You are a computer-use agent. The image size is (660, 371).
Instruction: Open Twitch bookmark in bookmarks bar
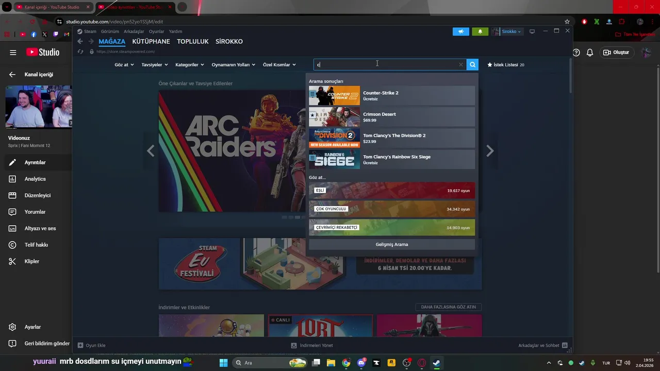coord(56,35)
